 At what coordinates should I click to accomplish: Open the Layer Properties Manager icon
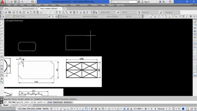point(3,16)
